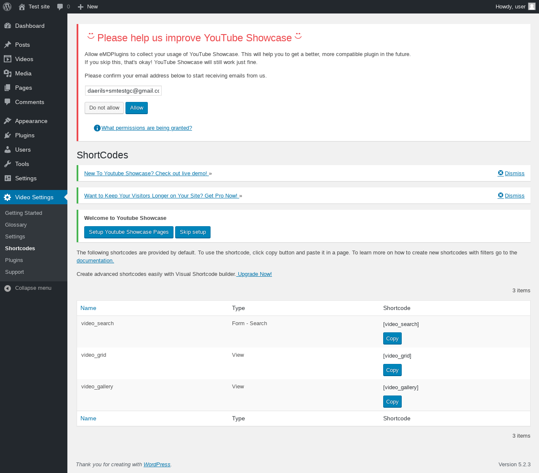Screen dimensions: 539x473
Task: Click the comments bubble in admin bar
Action: (60, 7)
